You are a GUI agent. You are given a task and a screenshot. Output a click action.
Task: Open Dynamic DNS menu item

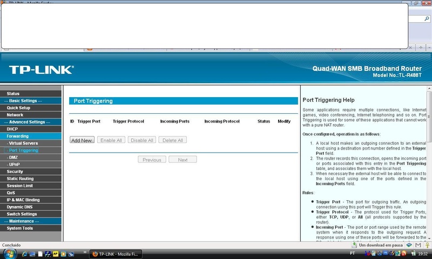[31, 207]
